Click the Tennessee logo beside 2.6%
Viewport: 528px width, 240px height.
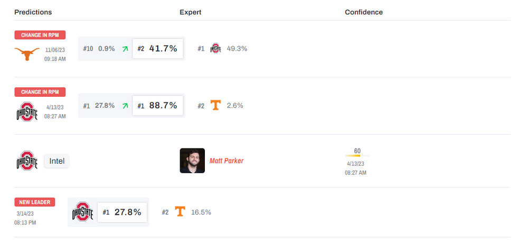click(x=215, y=105)
